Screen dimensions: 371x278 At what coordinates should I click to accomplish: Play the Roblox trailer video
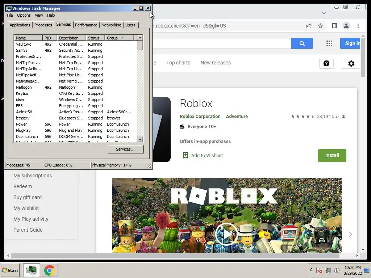[x=226, y=234]
